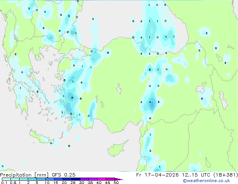Click the island of Crete on map
The image size is (238, 184).
(x=41, y=137)
